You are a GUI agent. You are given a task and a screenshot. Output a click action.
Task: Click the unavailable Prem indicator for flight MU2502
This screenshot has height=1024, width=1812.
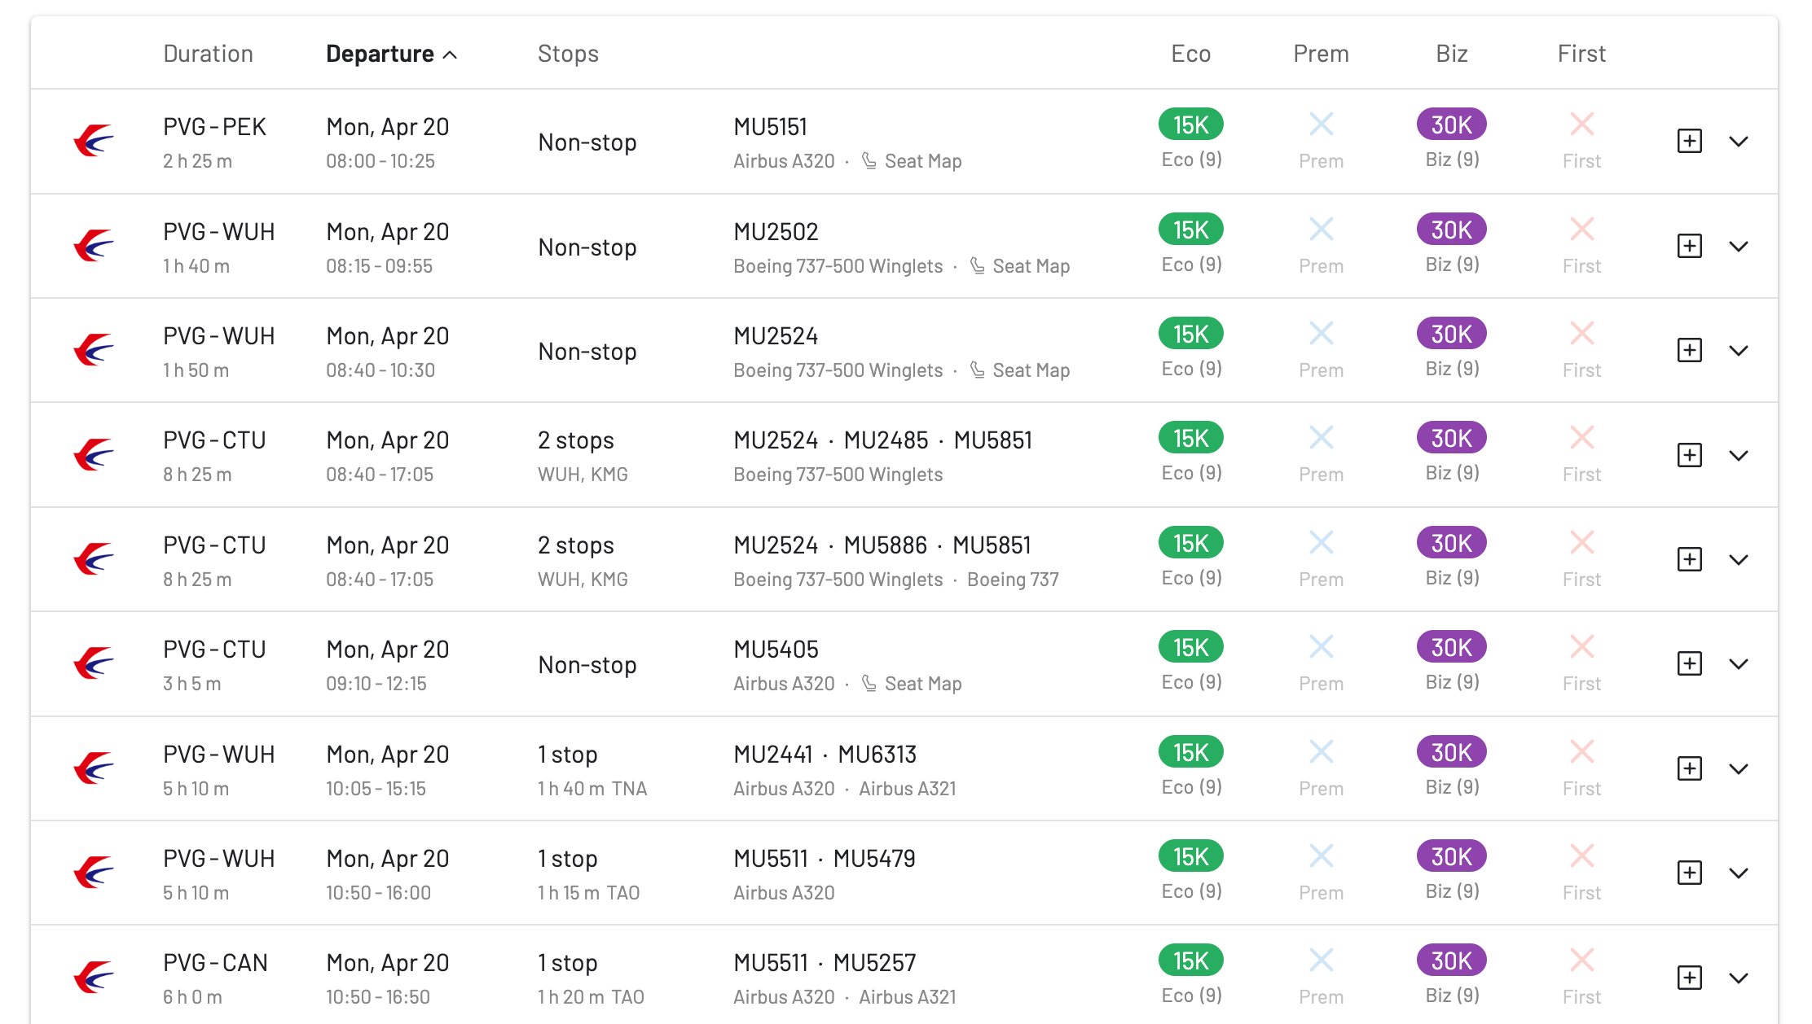1321,230
